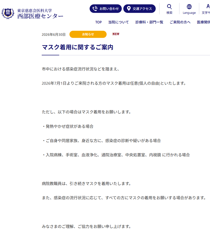Click the bullet about ご自身や同居家族

[x=101, y=141]
